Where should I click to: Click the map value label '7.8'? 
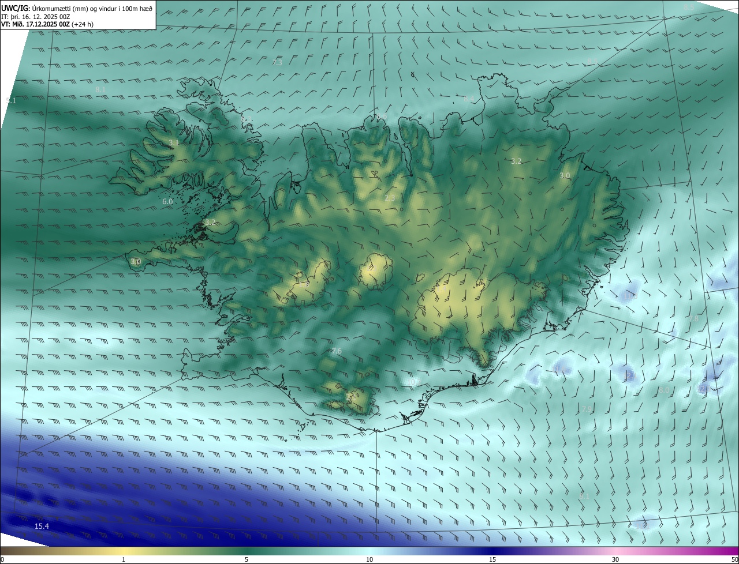(x=694, y=318)
